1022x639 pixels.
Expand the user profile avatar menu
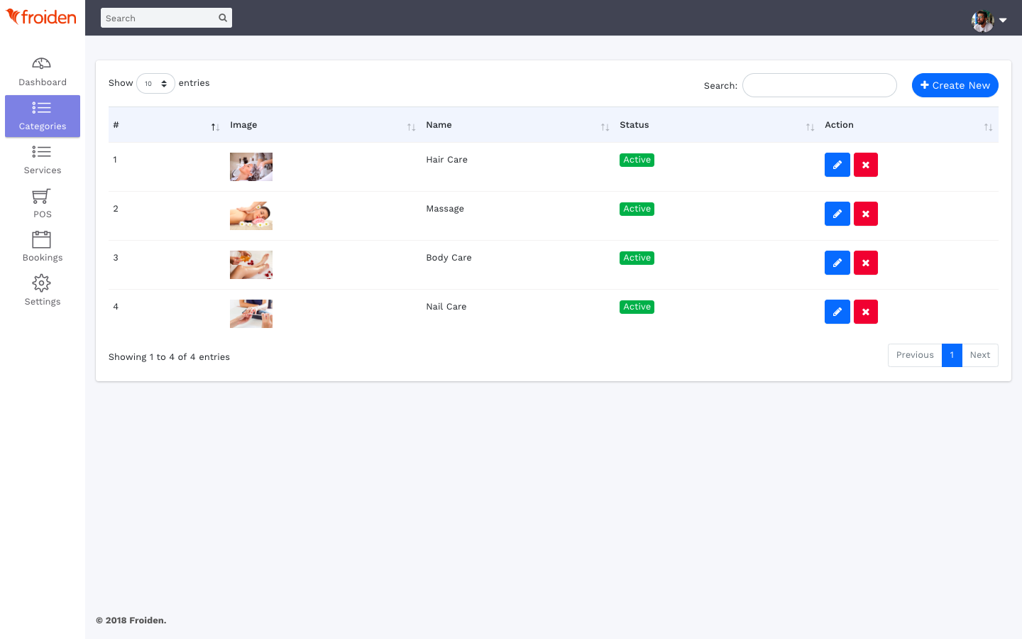click(989, 20)
